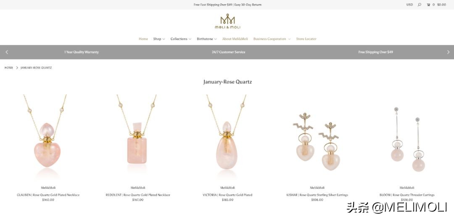The width and height of the screenshot is (454, 220).
Task: Advance to next announcement banner arrow
Action: [x=448, y=52]
